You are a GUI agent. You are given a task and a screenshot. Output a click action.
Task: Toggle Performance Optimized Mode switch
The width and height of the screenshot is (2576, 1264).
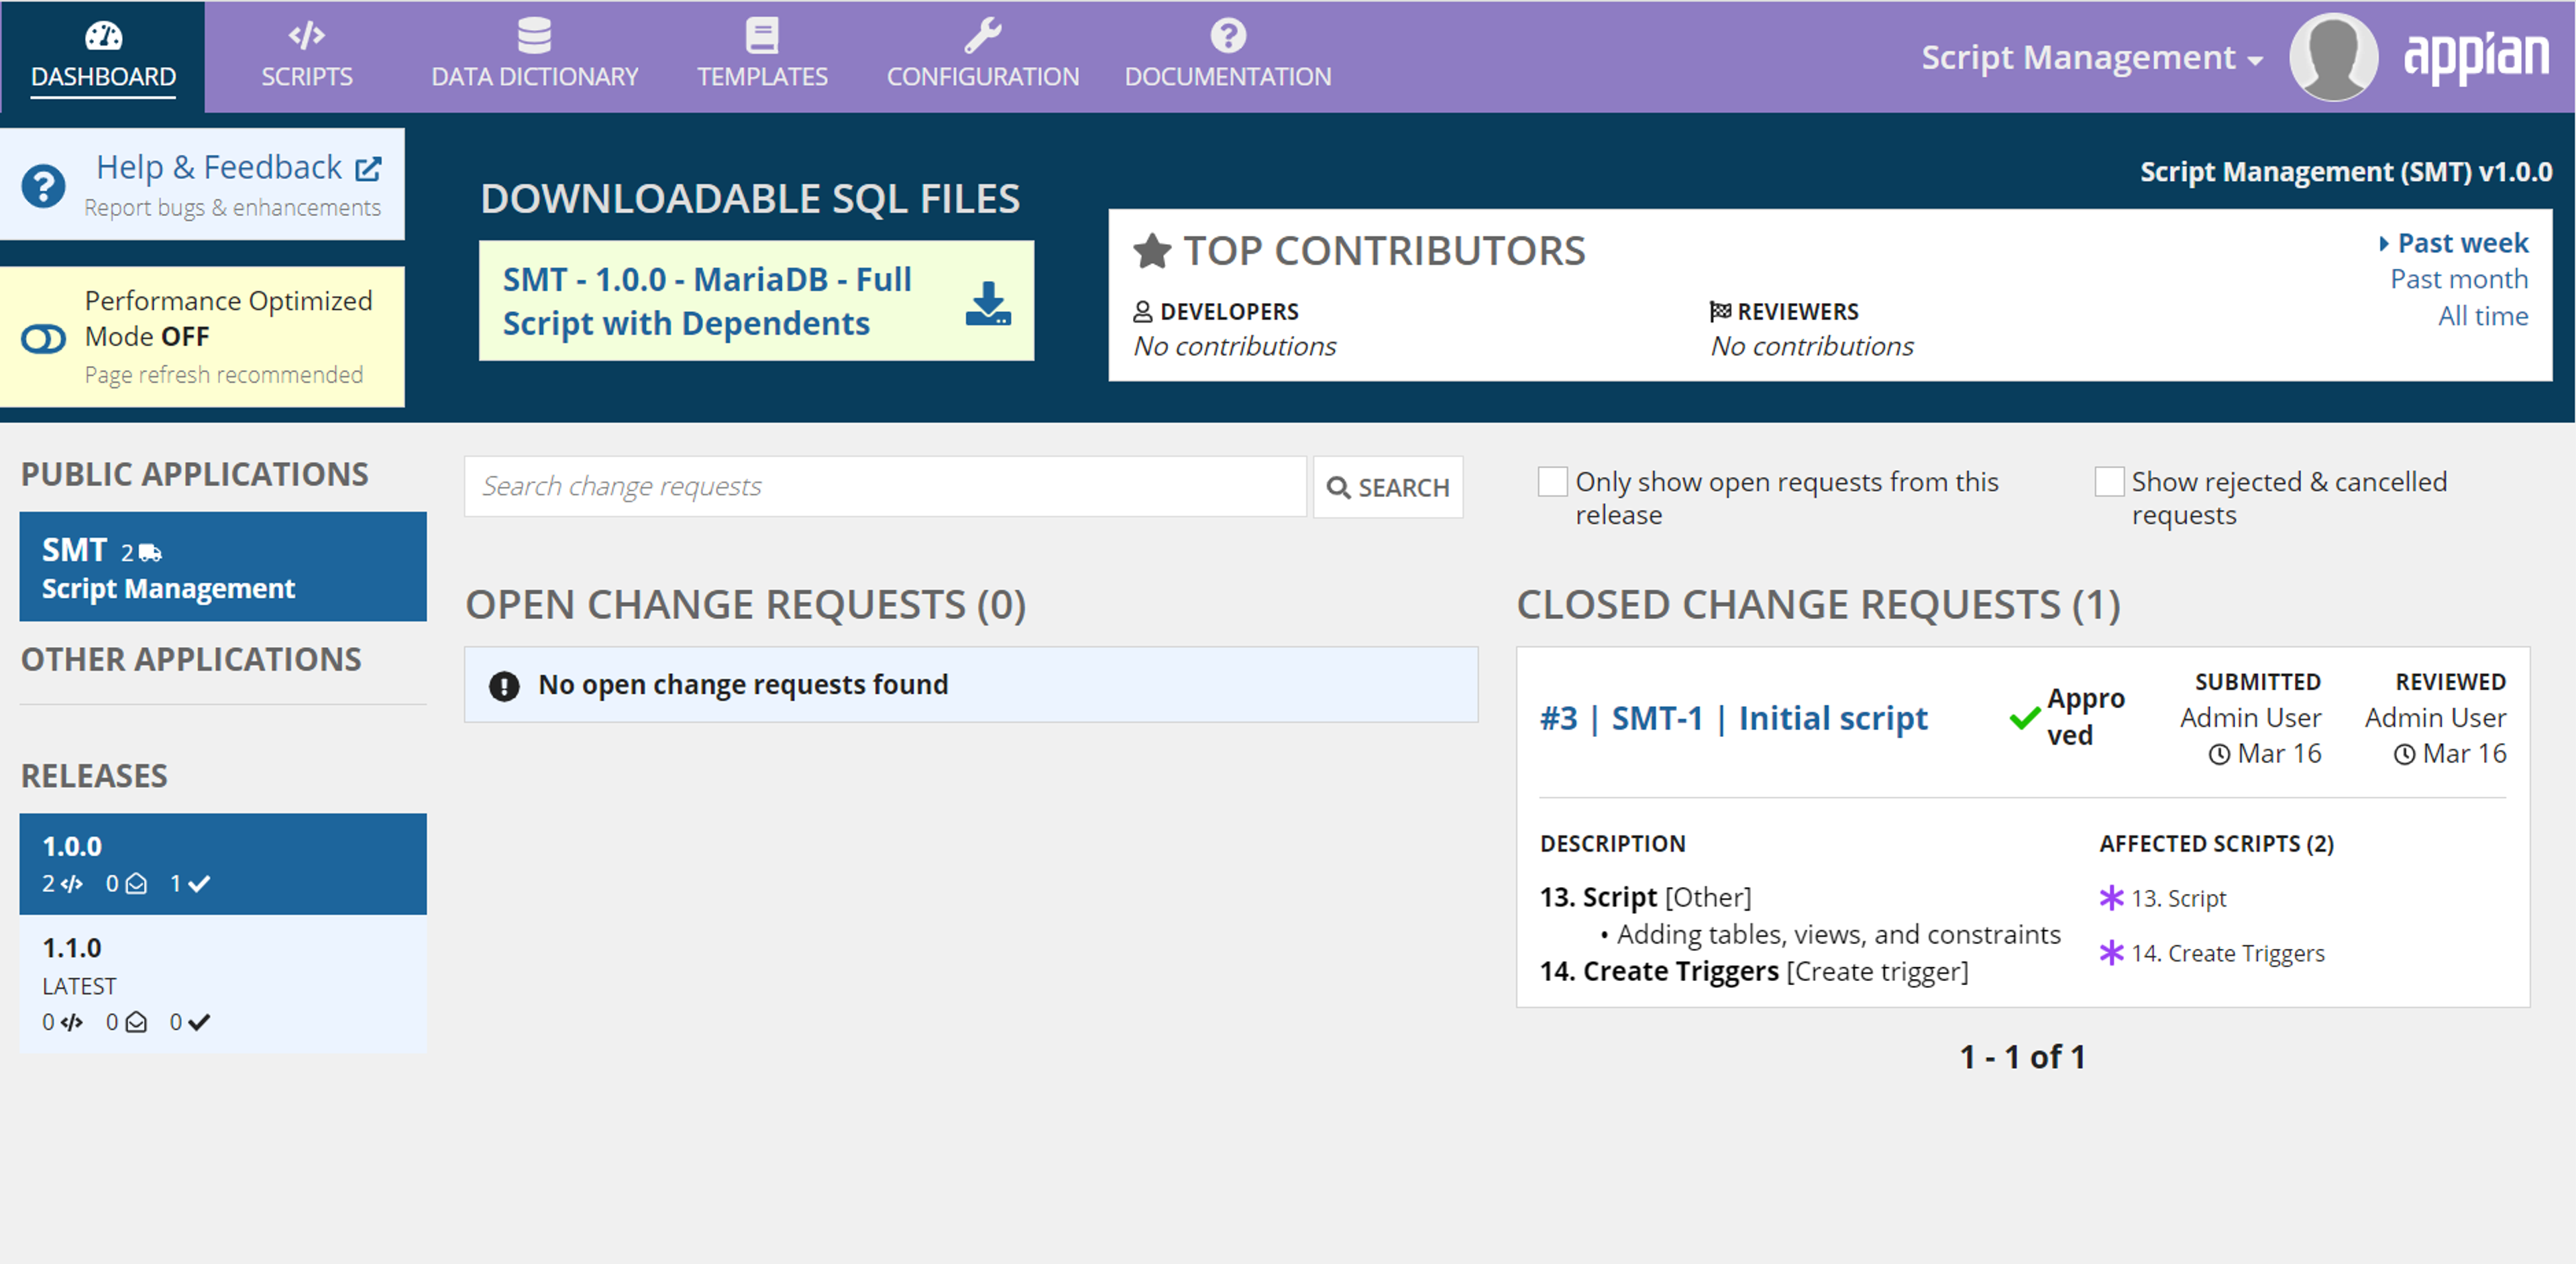click(44, 339)
